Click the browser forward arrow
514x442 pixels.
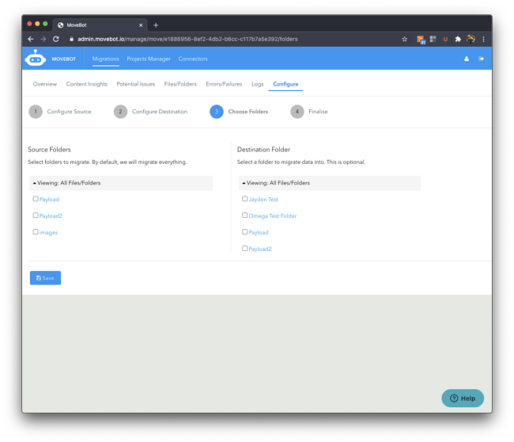pos(43,39)
